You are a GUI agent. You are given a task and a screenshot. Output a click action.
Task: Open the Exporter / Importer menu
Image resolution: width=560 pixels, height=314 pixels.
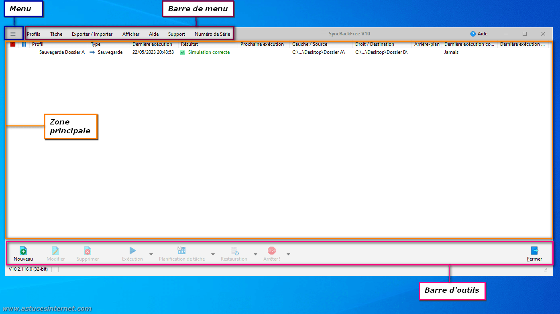[92, 34]
